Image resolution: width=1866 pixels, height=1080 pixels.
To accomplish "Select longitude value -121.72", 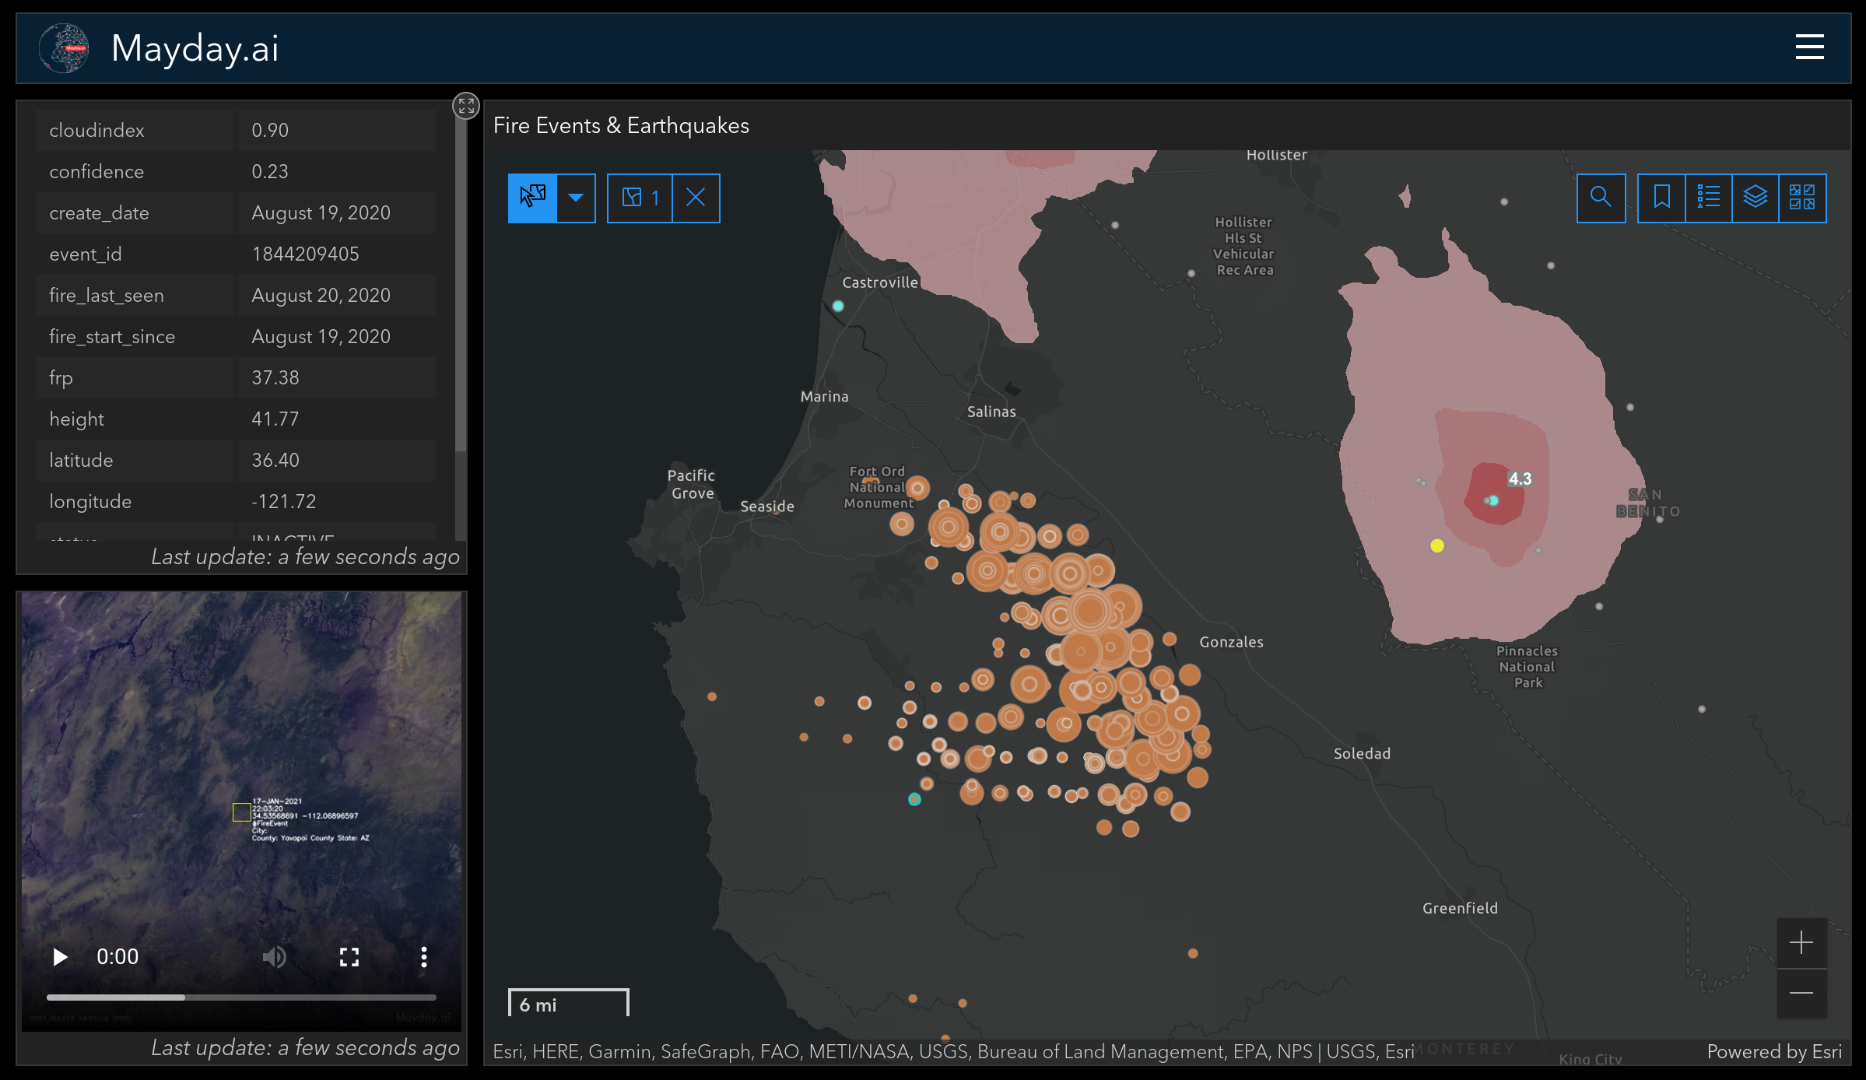I will 283,501.
